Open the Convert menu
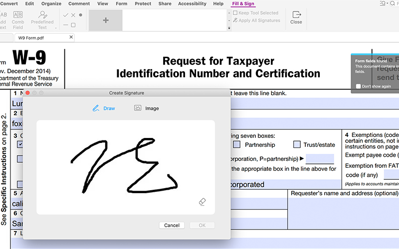 tap(9, 3)
